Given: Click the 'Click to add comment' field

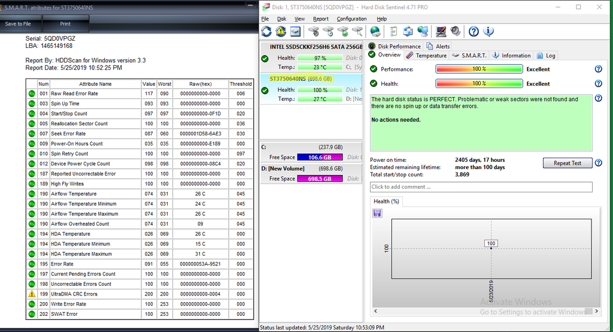Looking at the screenshot, I should tap(481, 187).
